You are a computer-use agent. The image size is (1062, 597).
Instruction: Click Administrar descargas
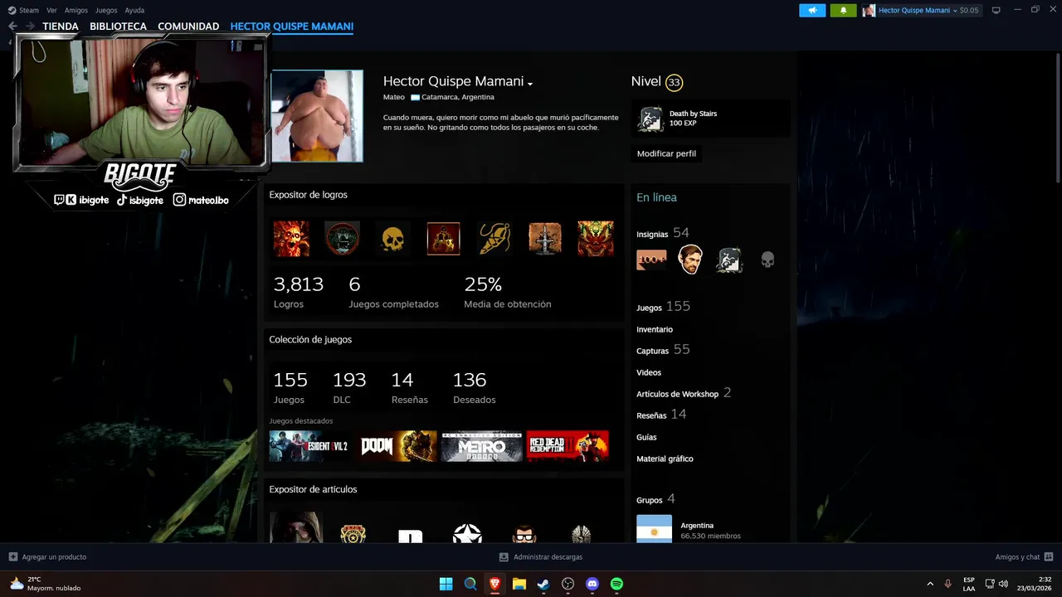pyautogui.click(x=541, y=557)
